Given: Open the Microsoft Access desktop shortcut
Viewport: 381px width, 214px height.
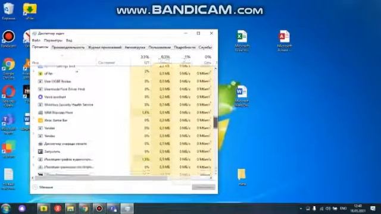Looking at the screenshot, I should (285, 40).
